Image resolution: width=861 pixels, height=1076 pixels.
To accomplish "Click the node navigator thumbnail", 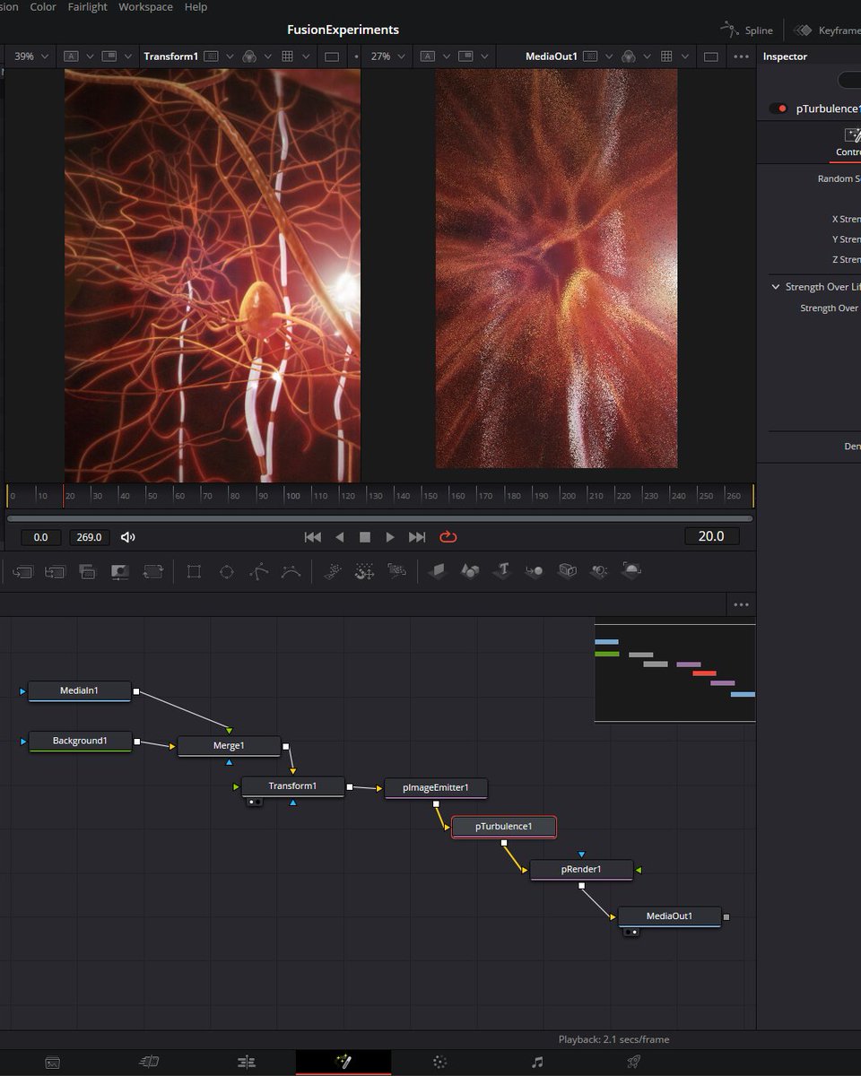I will (x=674, y=672).
